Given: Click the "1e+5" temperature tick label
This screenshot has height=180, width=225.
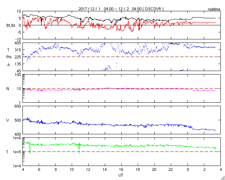Looking at the screenshot, I should [17, 152].
